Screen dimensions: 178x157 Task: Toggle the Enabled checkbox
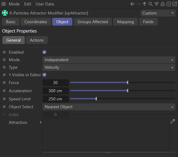[x=44, y=52]
